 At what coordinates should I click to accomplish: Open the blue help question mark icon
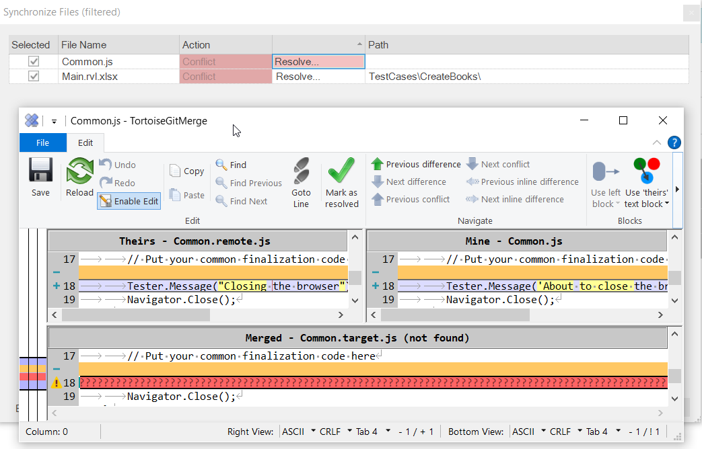point(674,142)
